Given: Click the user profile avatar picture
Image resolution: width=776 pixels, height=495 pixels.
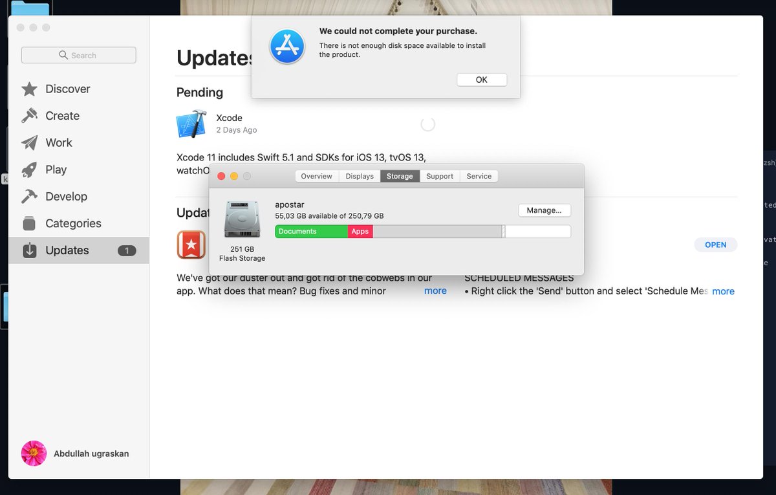Looking at the screenshot, I should pos(34,454).
